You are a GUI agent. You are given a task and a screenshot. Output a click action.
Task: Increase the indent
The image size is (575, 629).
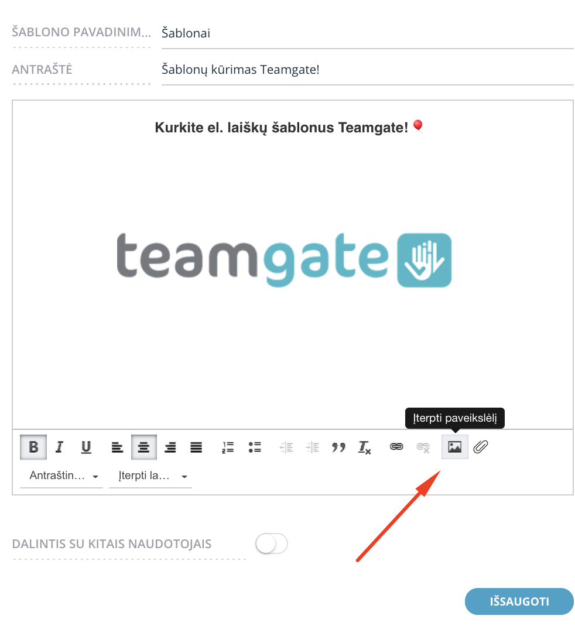[x=312, y=447]
